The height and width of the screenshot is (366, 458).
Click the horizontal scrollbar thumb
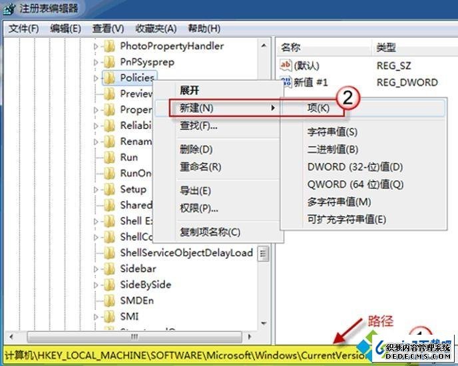click(134, 337)
